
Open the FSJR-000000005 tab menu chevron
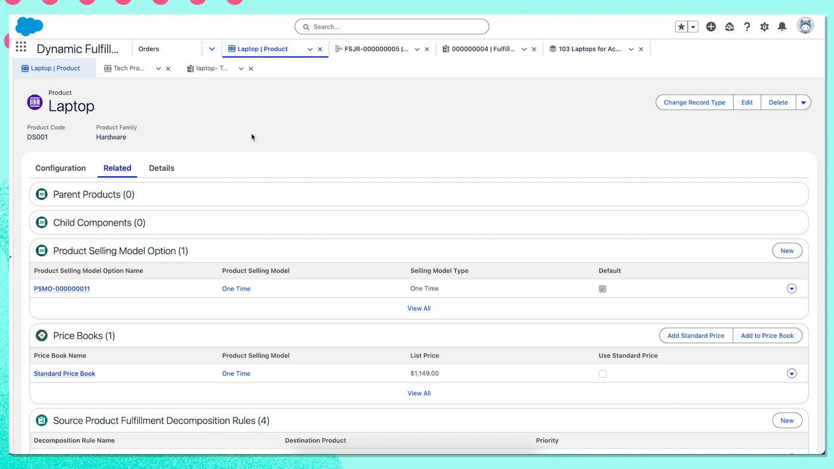click(x=417, y=49)
